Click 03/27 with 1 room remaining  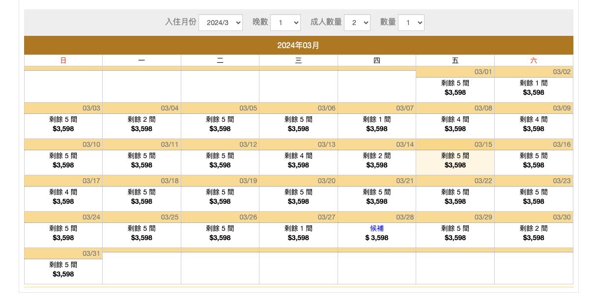point(298,233)
